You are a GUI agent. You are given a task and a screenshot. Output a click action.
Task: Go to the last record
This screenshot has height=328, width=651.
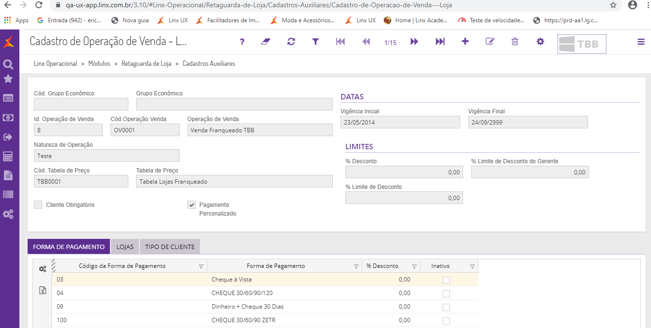click(x=440, y=42)
